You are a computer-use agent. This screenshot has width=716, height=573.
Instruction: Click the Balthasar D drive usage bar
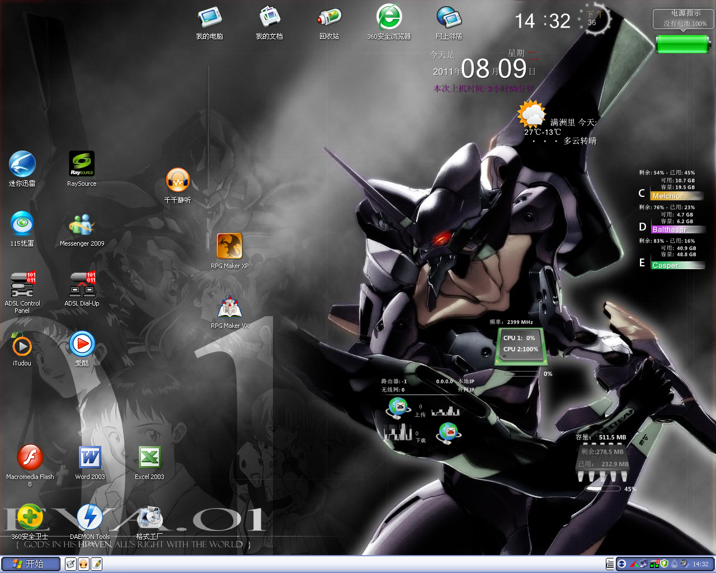click(x=677, y=229)
